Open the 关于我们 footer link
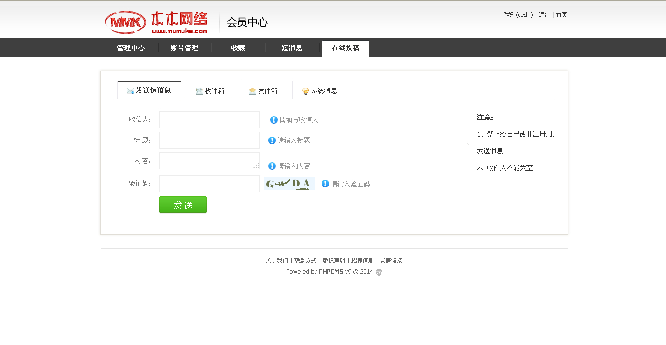The width and height of the screenshot is (666, 345). point(277,261)
